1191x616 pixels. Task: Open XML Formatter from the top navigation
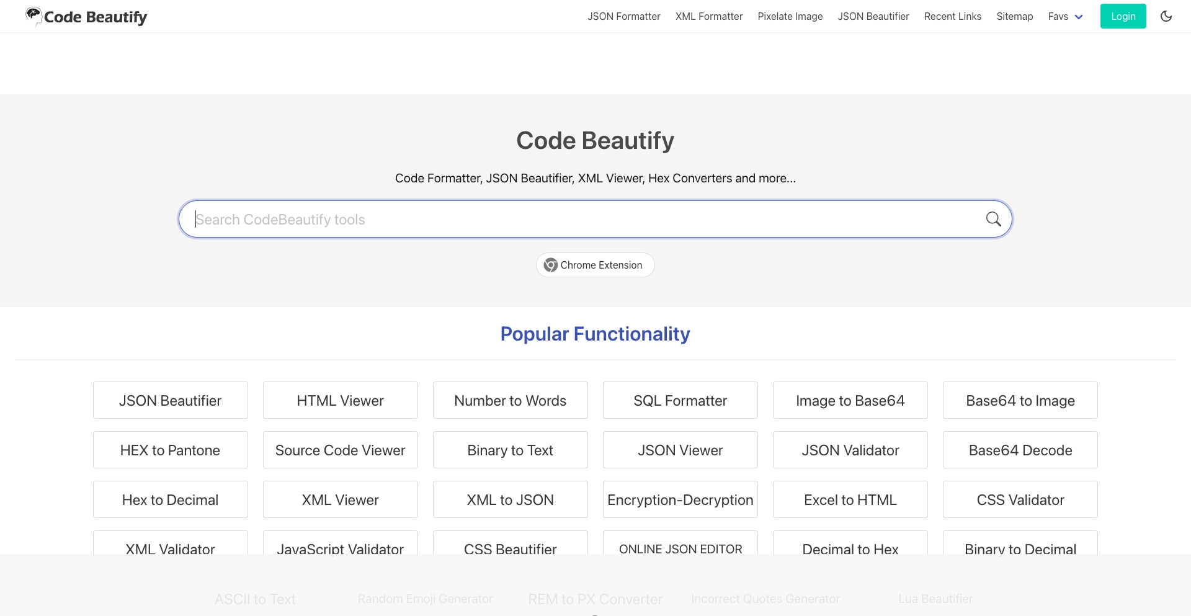pyautogui.click(x=708, y=16)
